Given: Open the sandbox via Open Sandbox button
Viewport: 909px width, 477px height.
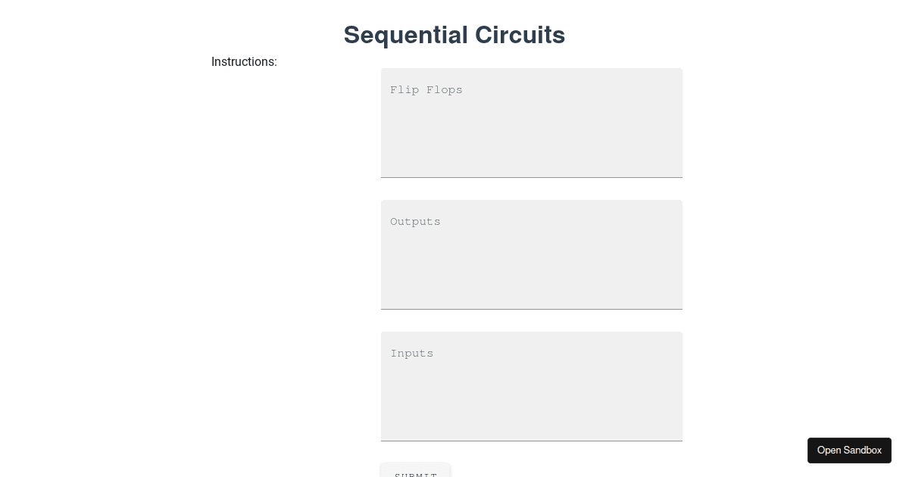Looking at the screenshot, I should [849, 450].
